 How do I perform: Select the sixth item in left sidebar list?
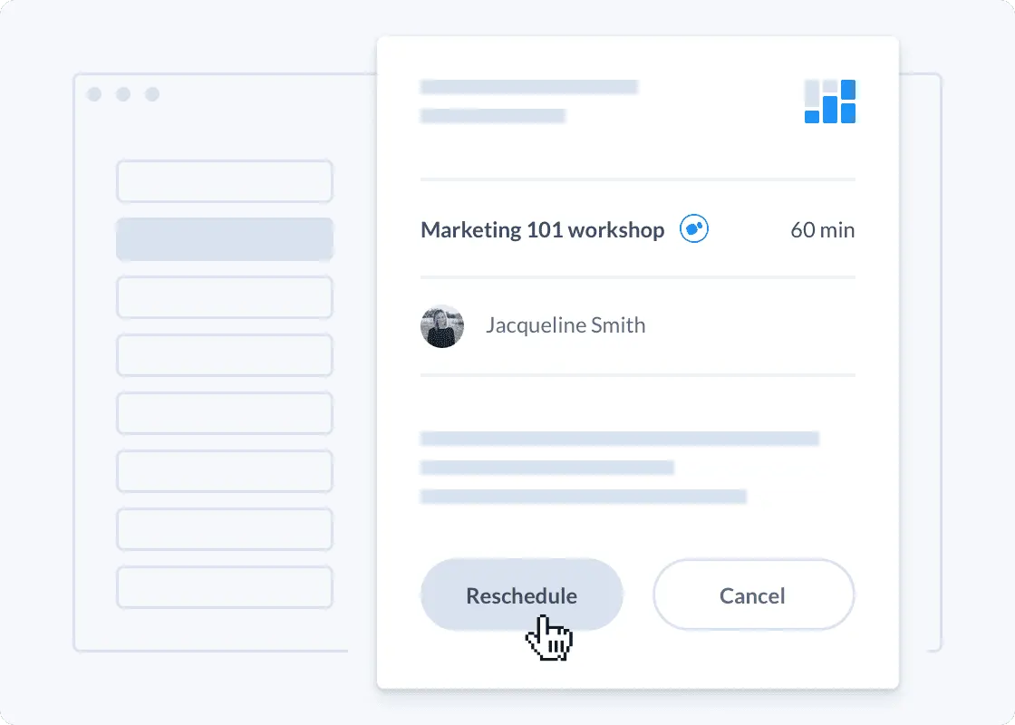225,471
